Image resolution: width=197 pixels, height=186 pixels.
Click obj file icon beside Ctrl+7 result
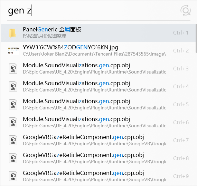[x=13, y=140]
